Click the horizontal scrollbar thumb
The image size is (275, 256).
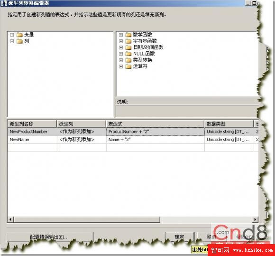coord(87,219)
